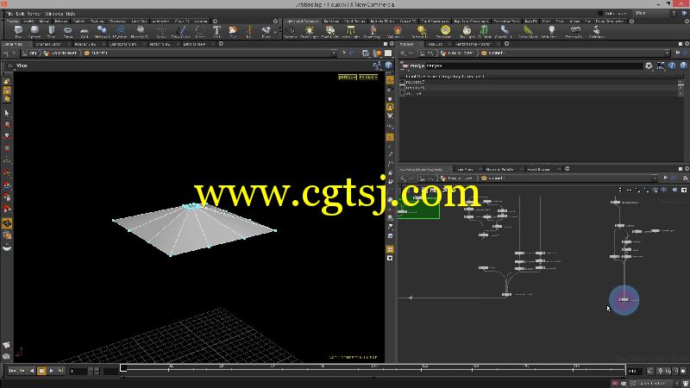Viewport: 690px width, 388px height.
Task: Open the Help menu
Action: [x=71, y=14]
